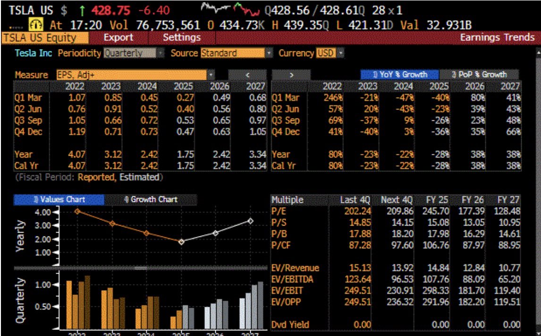Click Q1 Mar 2026 growth value 80%
This screenshot has height=336, width=541.
tap(478, 98)
